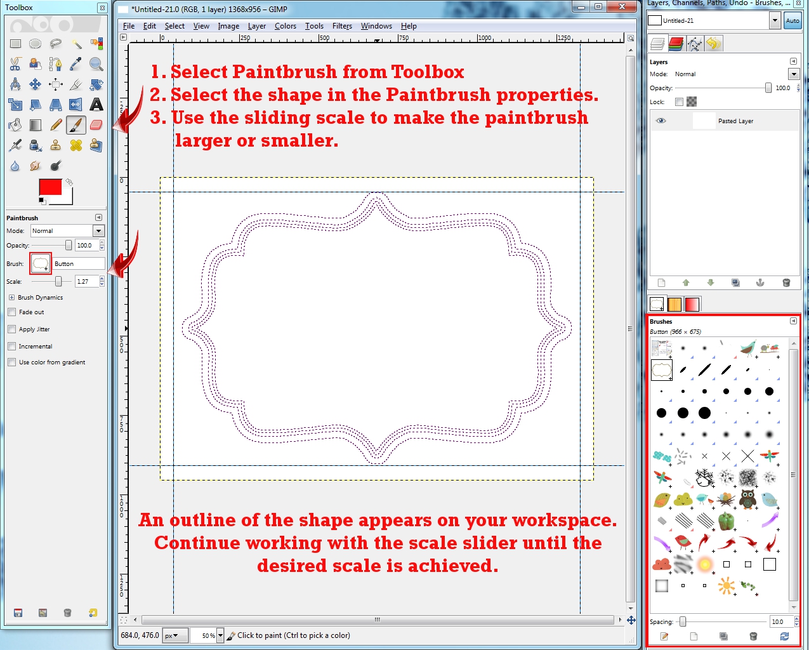Enable the Incremental paint option
The width and height of the screenshot is (809, 650).
coord(11,346)
